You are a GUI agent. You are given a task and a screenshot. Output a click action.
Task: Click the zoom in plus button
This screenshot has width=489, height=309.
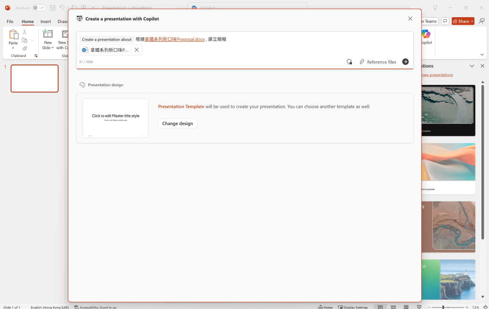point(467,307)
